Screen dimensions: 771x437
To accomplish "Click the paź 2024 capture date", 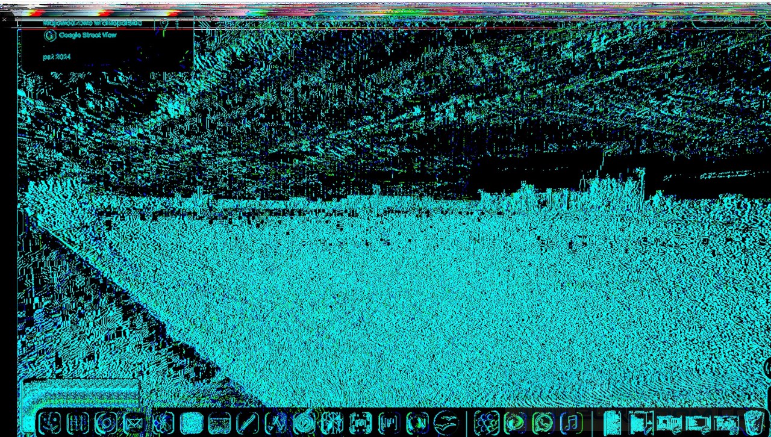I will pyautogui.click(x=57, y=57).
